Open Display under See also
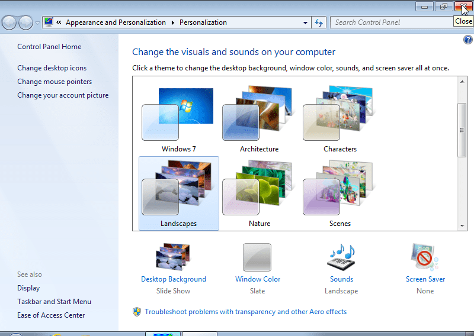Image resolution: width=474 pixels, height=336 pixels. coord(28,288)
